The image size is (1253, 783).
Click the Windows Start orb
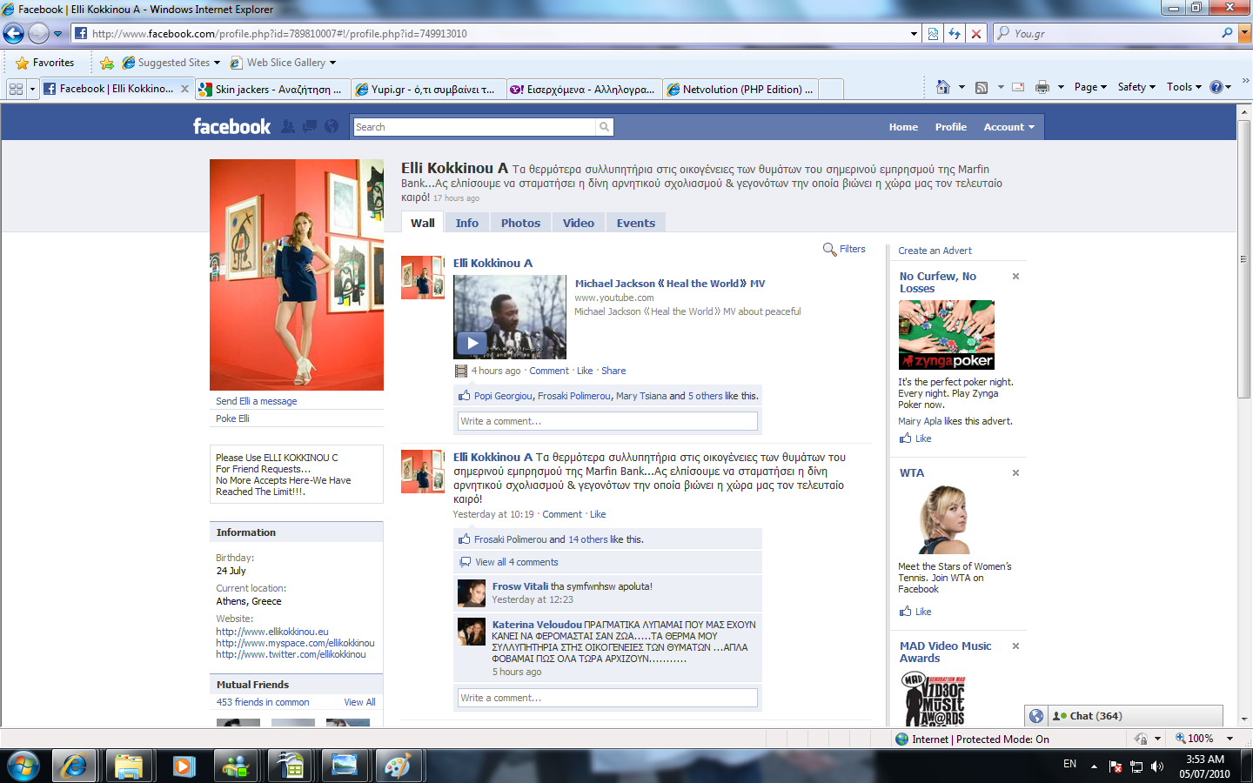click(x=23, y=766)
